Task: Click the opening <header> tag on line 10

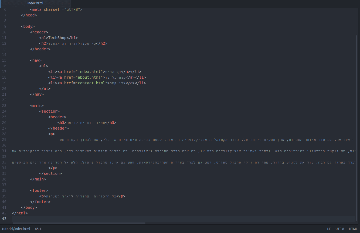Action: pos(39,32)
